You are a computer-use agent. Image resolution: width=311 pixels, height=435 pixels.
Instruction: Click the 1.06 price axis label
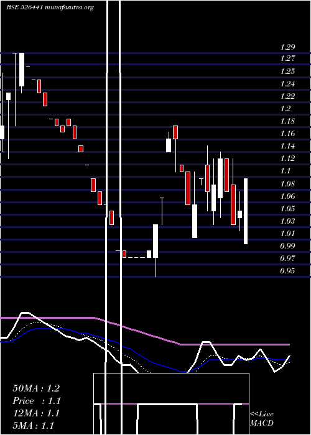[x=287, y=196]
